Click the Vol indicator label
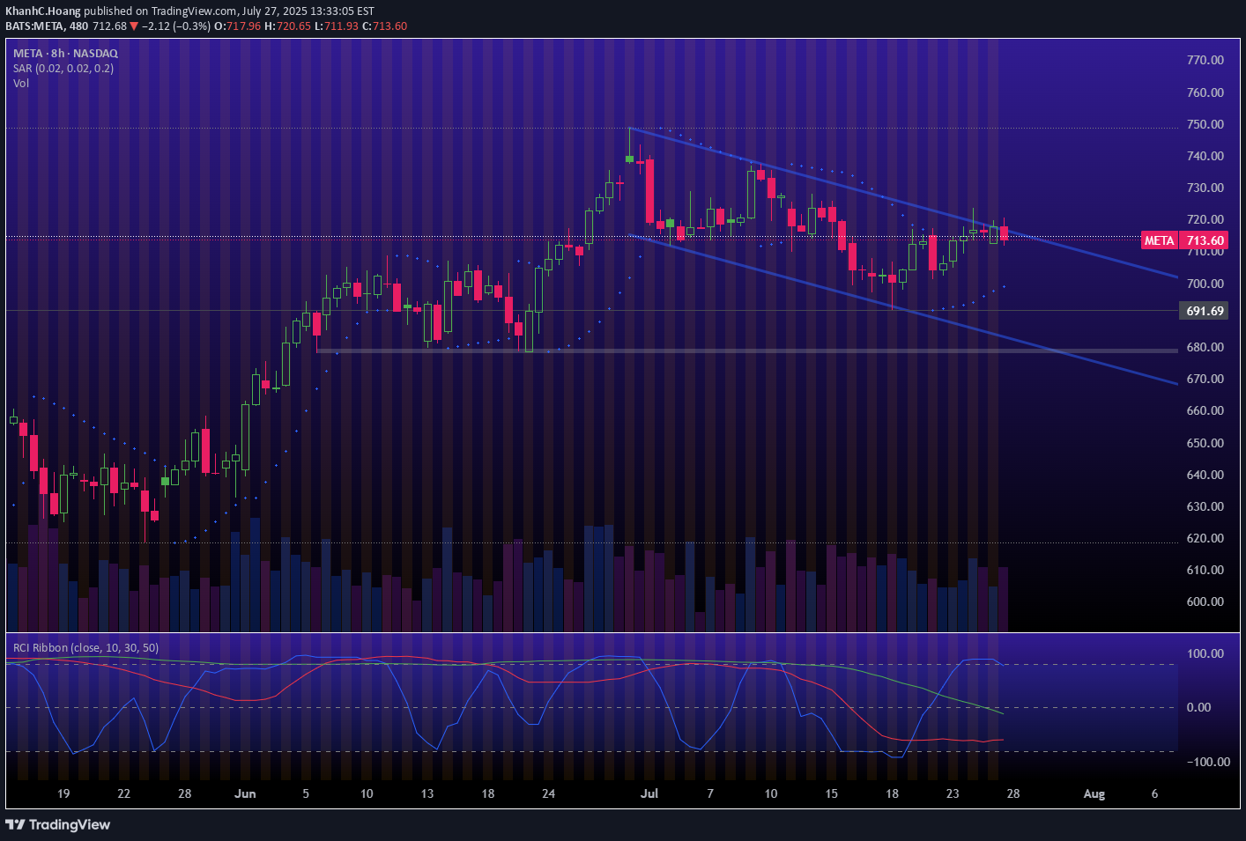The width and height of the screenshot is (1246, 841). 21,83
